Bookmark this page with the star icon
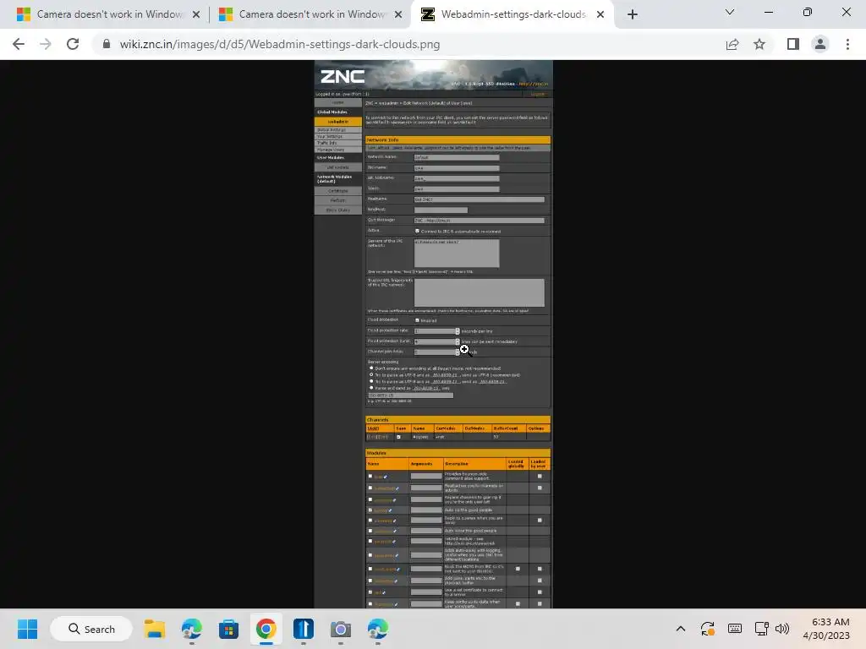Image resolution: width=866 pixels, height=649 pixels. point(759,44)
